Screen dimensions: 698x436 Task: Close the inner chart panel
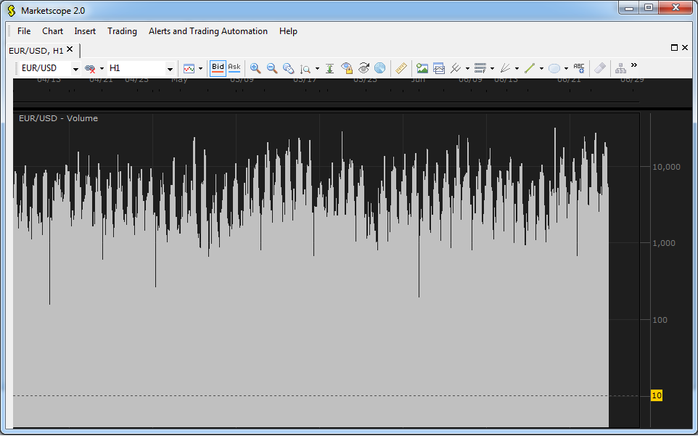point(685,48)
